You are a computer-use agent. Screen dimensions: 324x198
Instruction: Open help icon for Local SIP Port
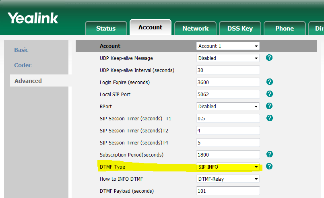(x=270, y=94)
